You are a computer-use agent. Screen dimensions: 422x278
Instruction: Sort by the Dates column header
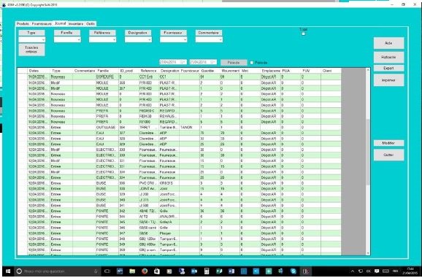39,71
